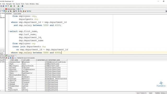Click the binoculars Find DB Object icon
Image resolution: width=167 pixels, height=94 pixels.
click(x=22, y=6)
